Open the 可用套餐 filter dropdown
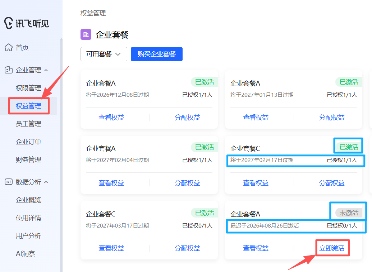This screenshot has height=272, width=372. tap(104, 54)
